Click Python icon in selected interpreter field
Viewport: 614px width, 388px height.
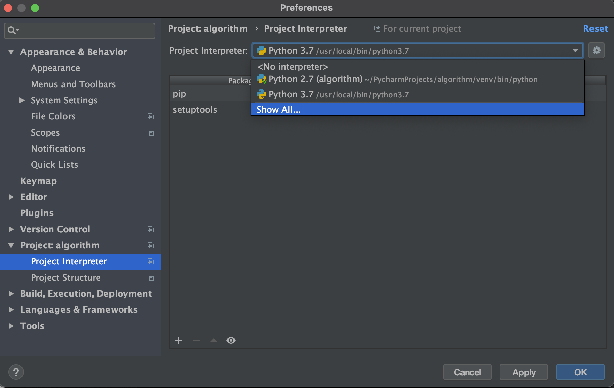point(261,51)
